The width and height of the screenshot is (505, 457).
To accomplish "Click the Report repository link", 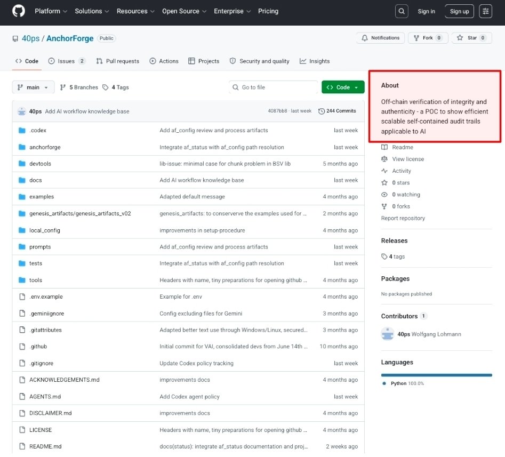I will click(x=403, y=218).
